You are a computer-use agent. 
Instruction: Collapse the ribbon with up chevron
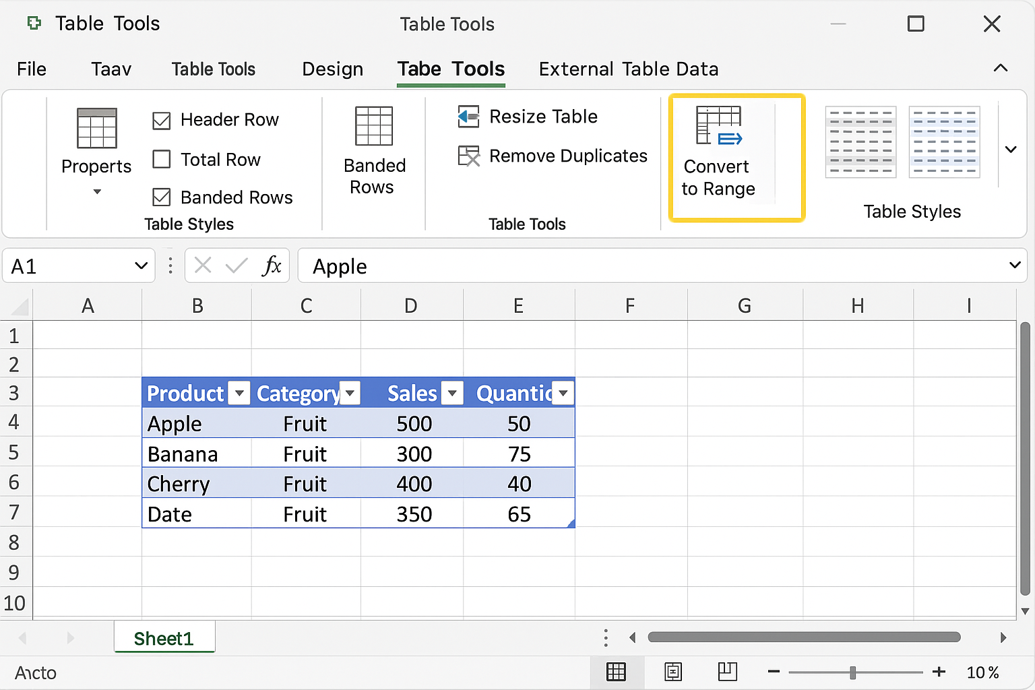[1001, 68]
